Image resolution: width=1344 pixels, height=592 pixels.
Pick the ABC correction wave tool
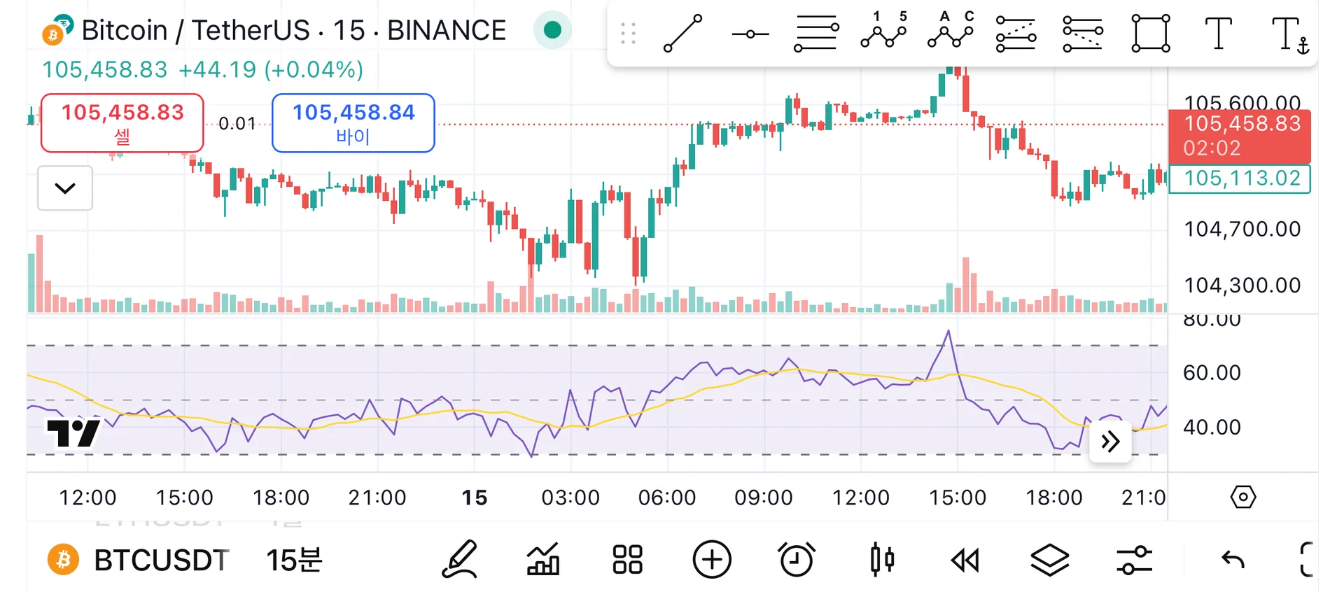coord(950,31)
